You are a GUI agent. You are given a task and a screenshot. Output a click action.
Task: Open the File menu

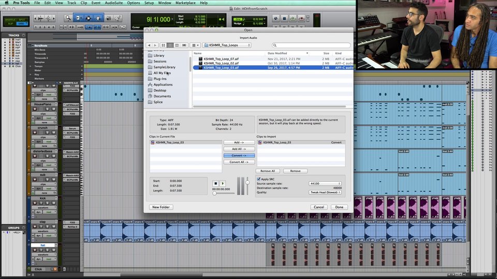coord(37,3)
